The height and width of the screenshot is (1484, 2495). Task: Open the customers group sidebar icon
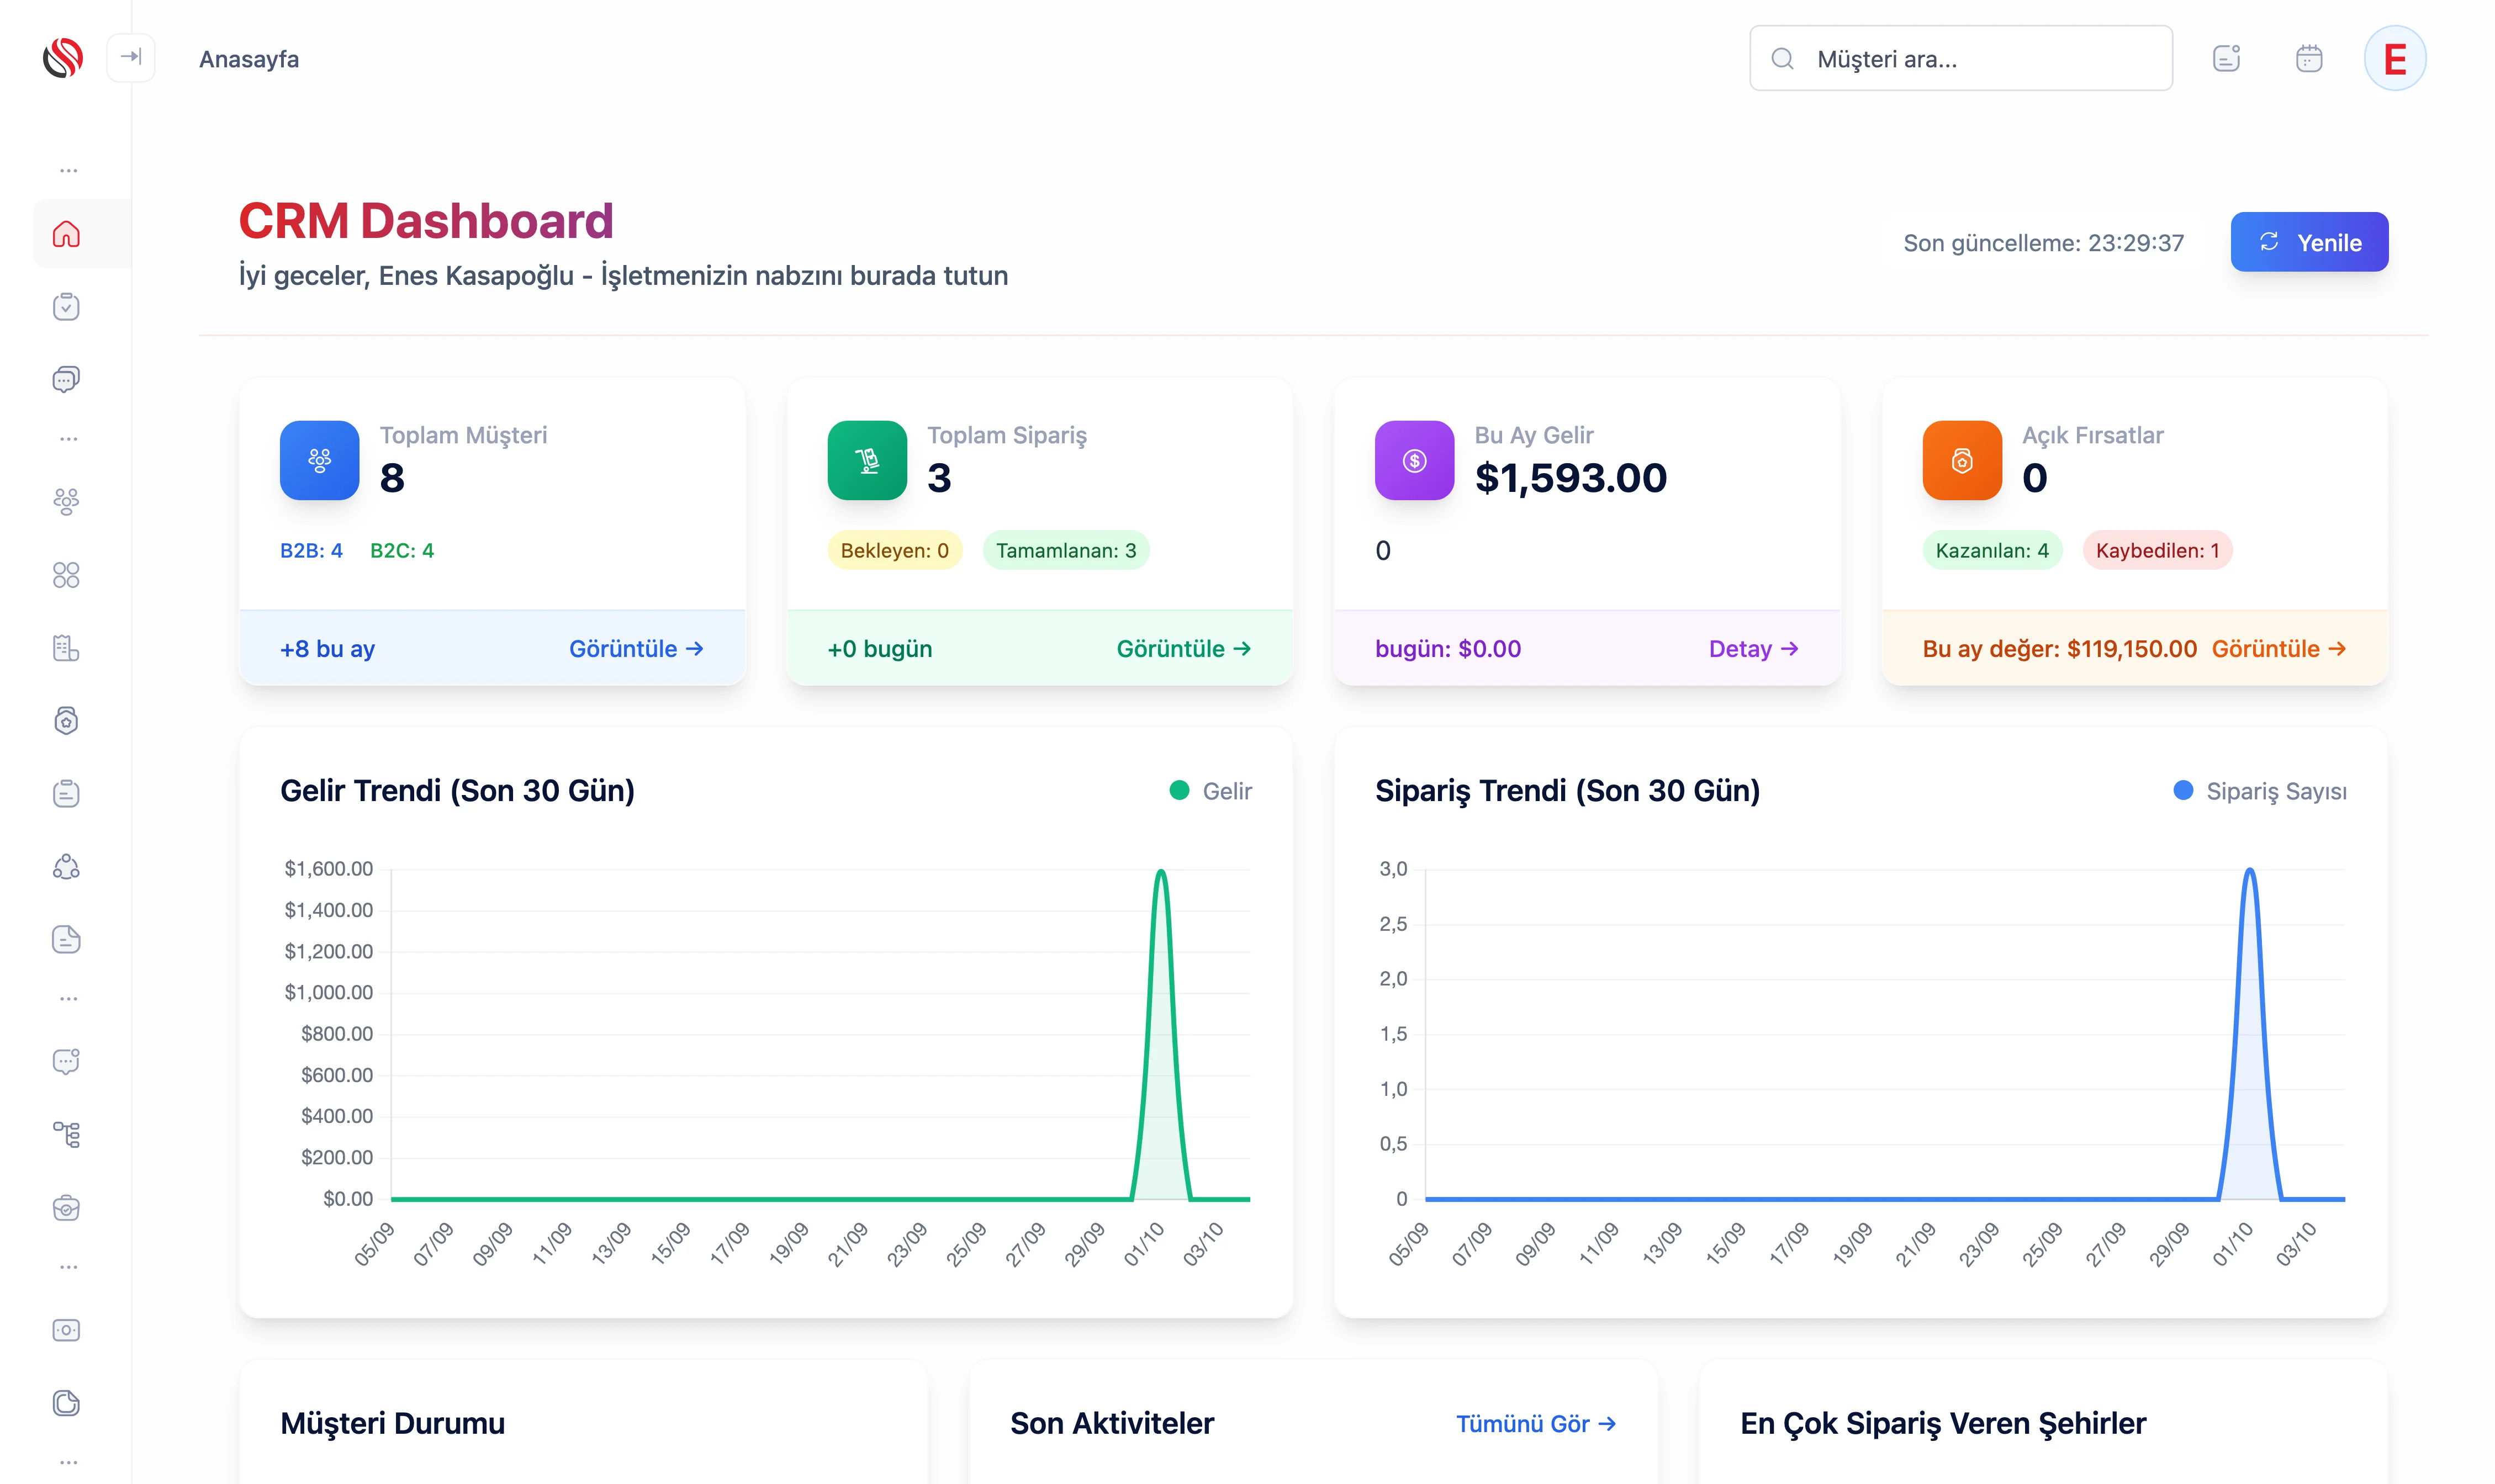click(x=66, y=501)
